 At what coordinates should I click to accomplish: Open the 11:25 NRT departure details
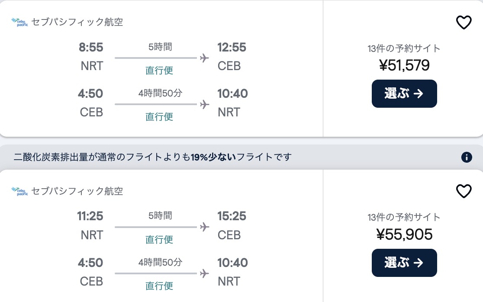pos(90,225)
